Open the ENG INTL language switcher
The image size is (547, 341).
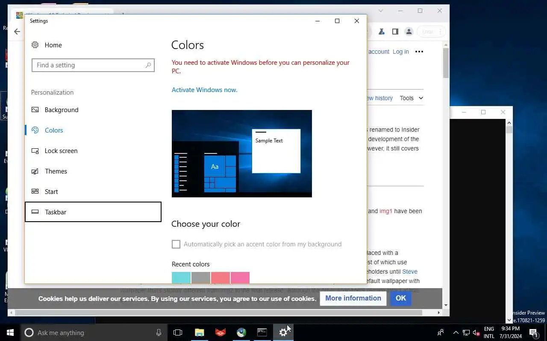(489, 332)
